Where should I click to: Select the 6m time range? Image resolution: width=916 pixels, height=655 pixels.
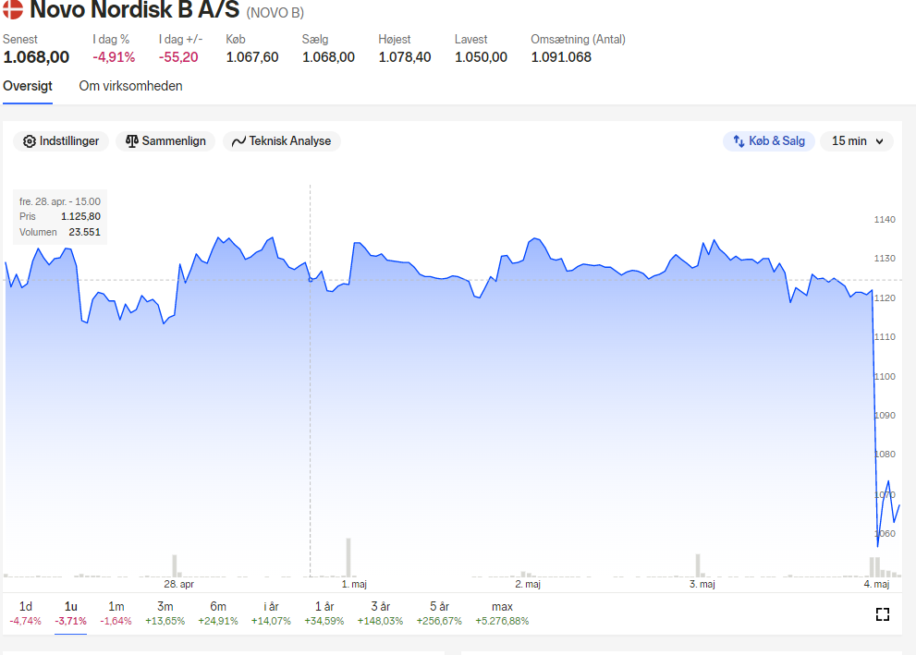[x=218, y=613]
